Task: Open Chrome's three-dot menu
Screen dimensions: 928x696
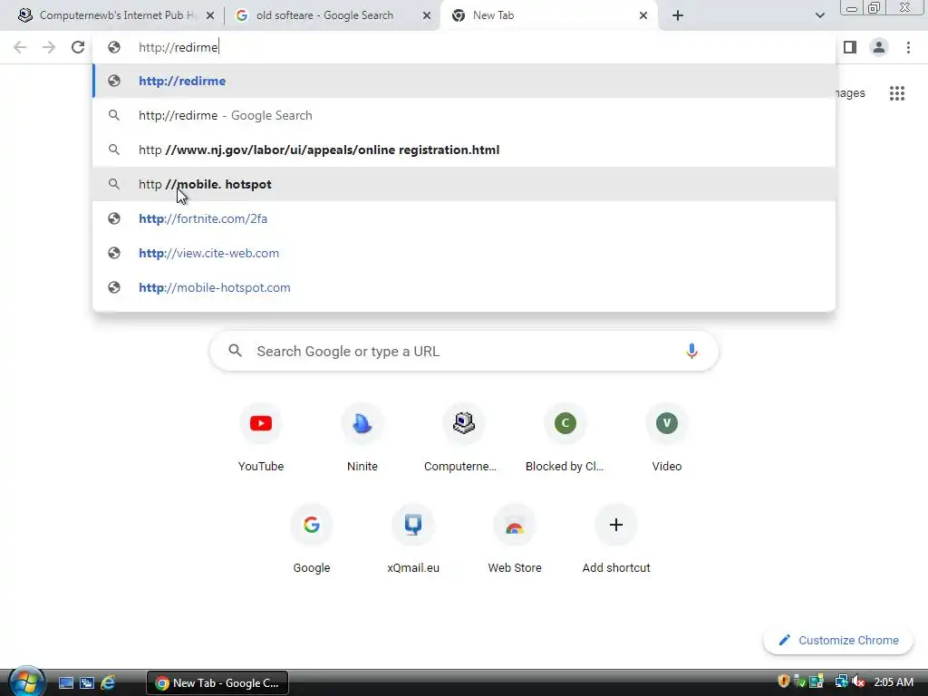Action: [908, 47]
